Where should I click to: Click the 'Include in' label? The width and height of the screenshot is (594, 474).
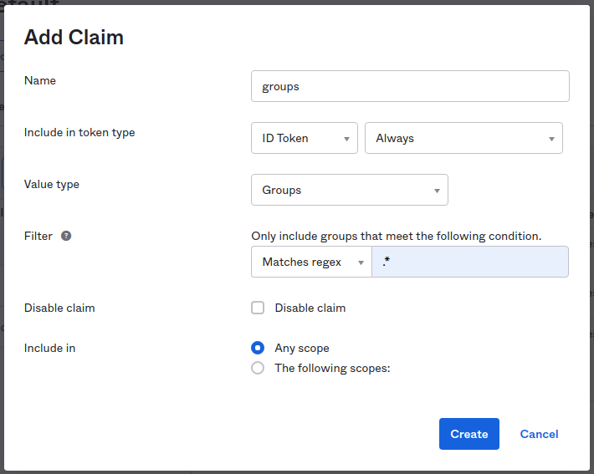pos(49,348)
